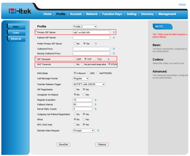The width and height of the screenshot is (190, 156).
Task: Click the Backup Outbound Proxy input field
Action: [91, 53]
